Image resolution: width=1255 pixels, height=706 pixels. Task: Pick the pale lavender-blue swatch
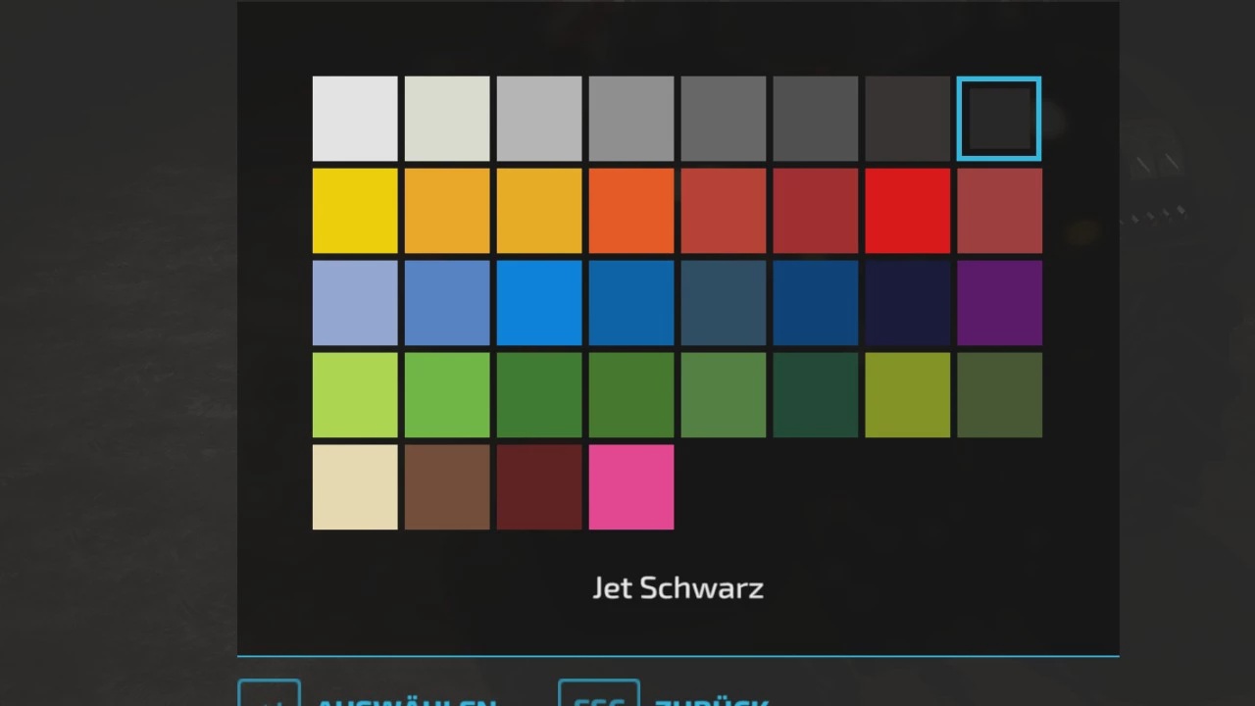tap(355, 303)
